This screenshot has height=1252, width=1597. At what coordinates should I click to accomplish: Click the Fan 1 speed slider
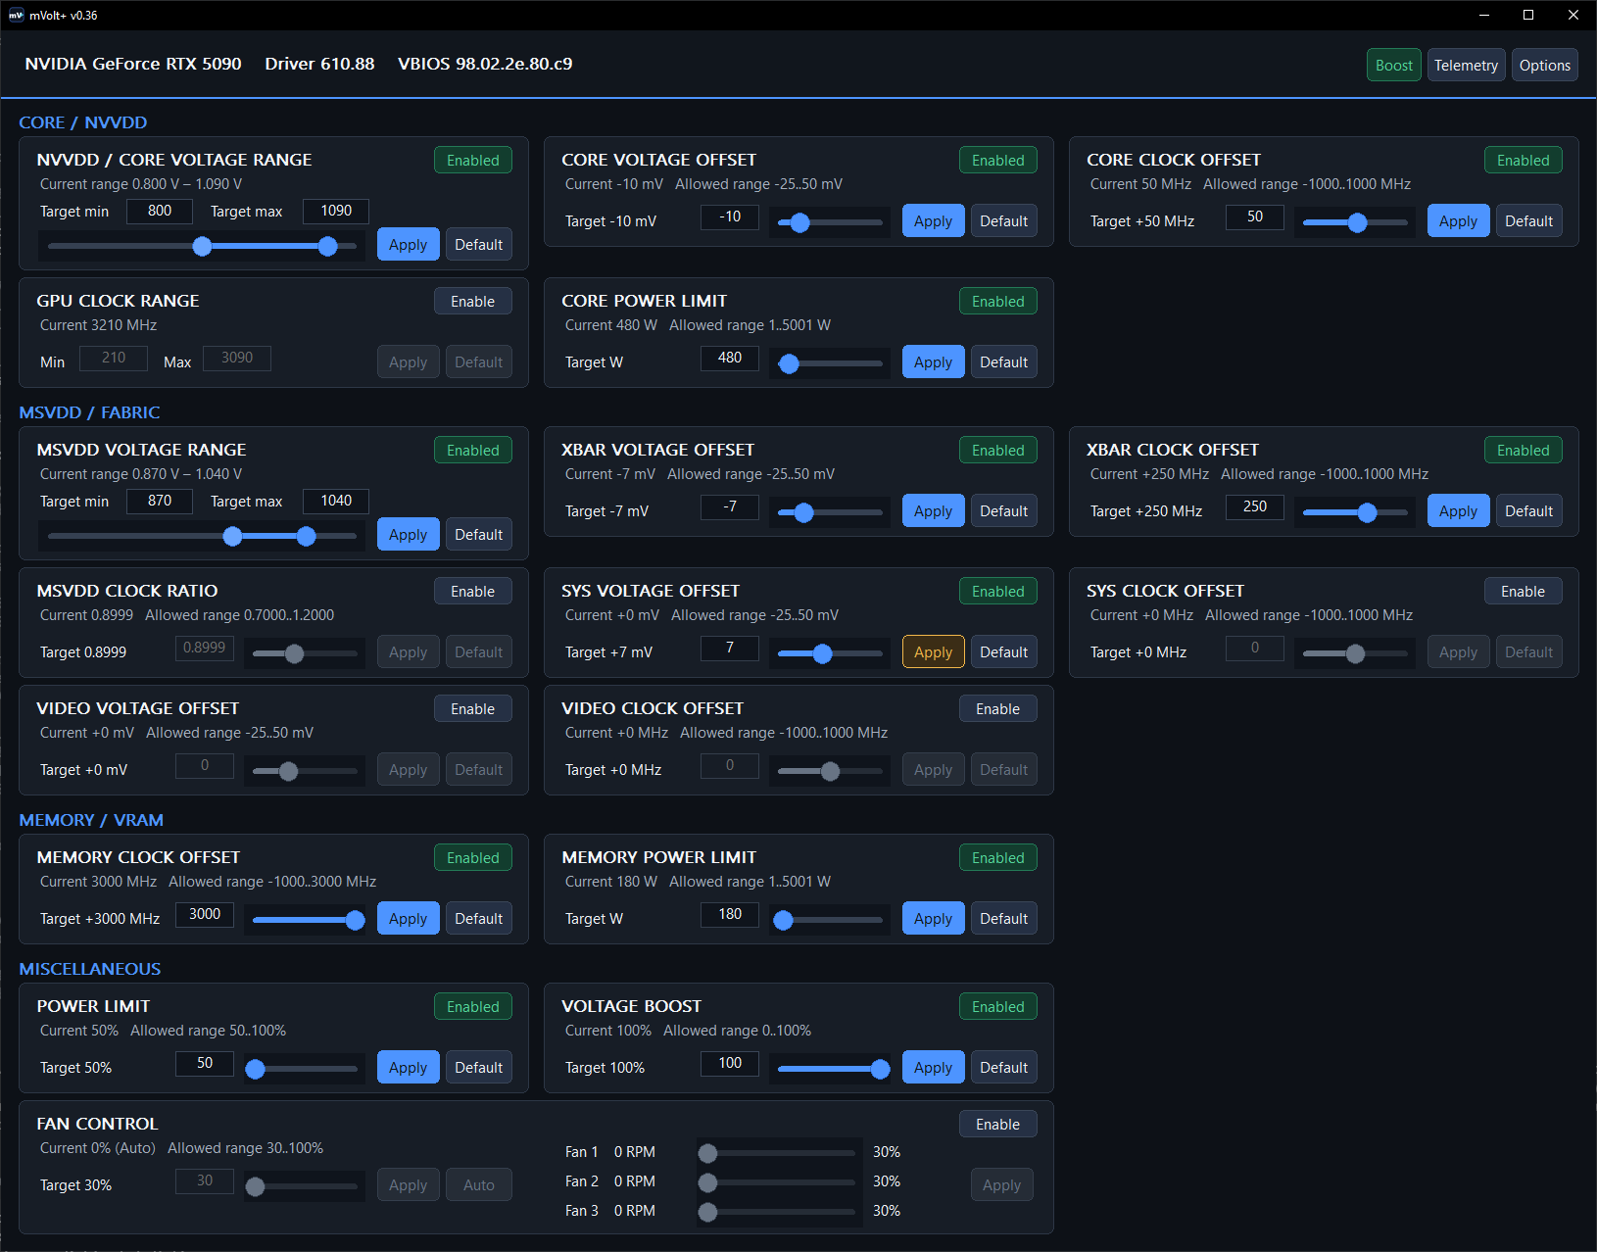coord(779,1153)
